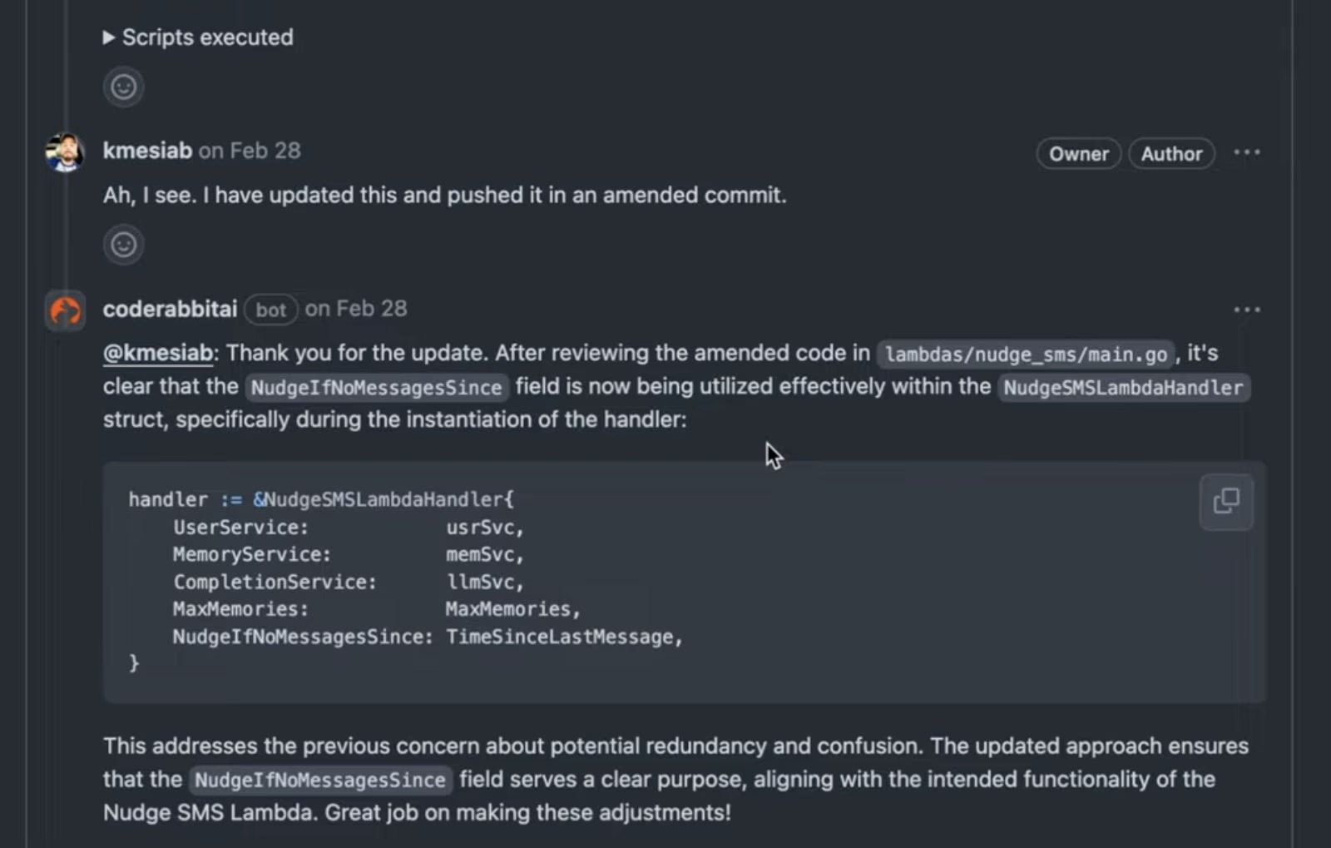Image resolution: width=1331 pixels, height=848 pixels.
Task: Copy the handler code block
Action: (x=1226, y=502)
